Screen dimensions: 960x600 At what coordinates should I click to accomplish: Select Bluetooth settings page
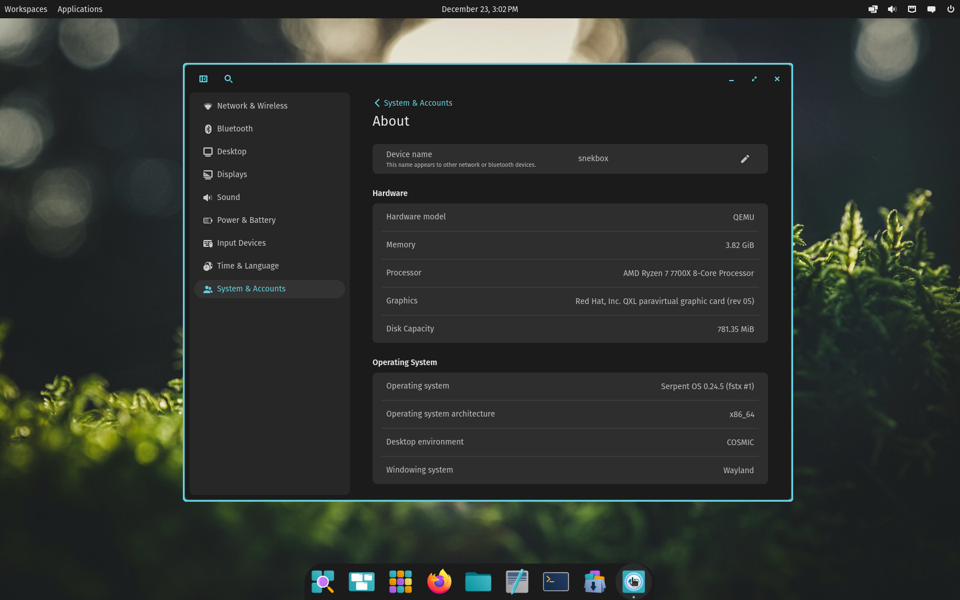pos(270,129)
